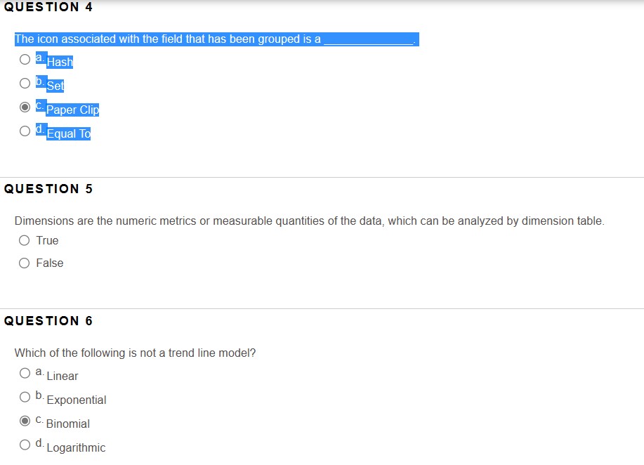Choose Equal To as the answer

(x=25, y=131)
